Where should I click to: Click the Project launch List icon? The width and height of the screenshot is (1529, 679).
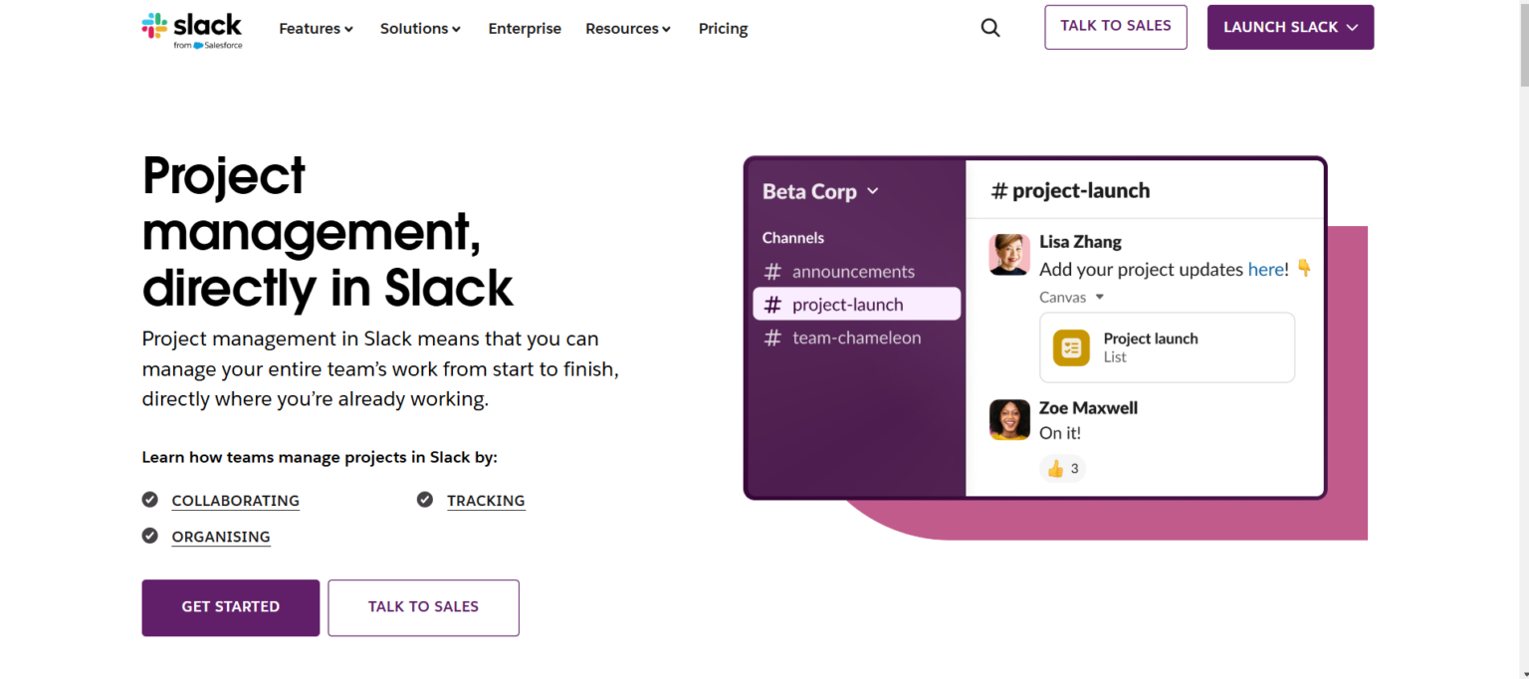click(1070, 347)
